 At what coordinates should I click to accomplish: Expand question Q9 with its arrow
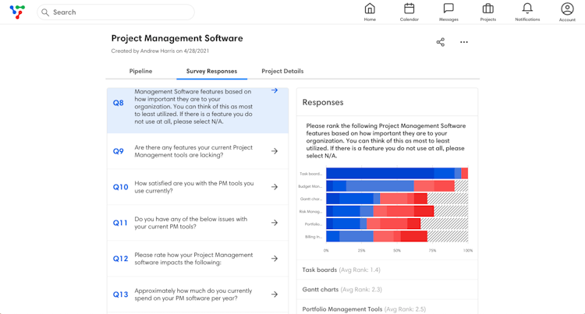[275, 151]
